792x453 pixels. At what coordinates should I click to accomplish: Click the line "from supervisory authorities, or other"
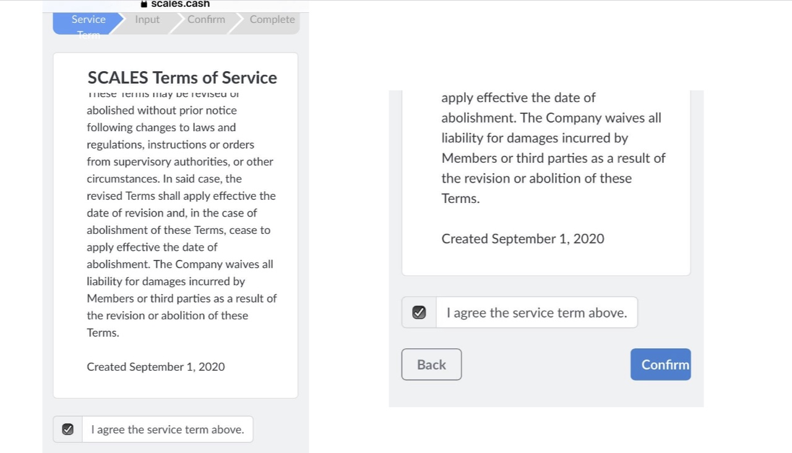(x=179, y=162)
